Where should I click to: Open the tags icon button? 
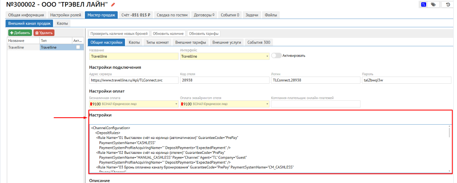point(433,4)
